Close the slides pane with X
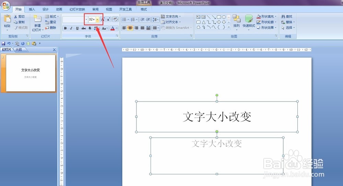 [x=54, y=50]
